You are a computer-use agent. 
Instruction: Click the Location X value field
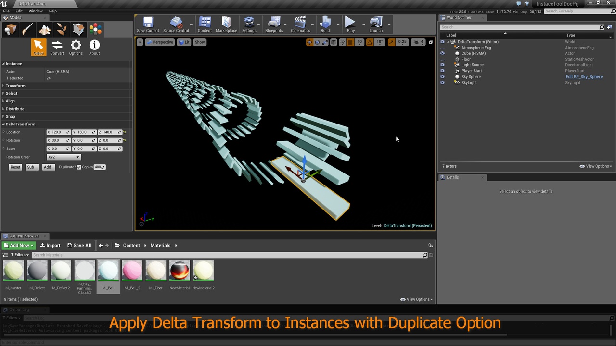click(x=58, y=132)
